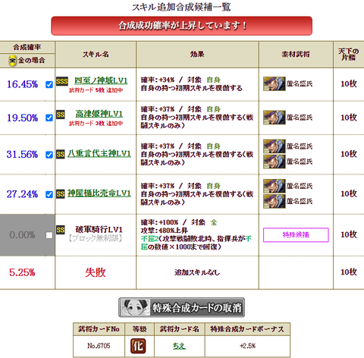Click the SS rank badge of 破軍騎行

[x=61, y=230]
